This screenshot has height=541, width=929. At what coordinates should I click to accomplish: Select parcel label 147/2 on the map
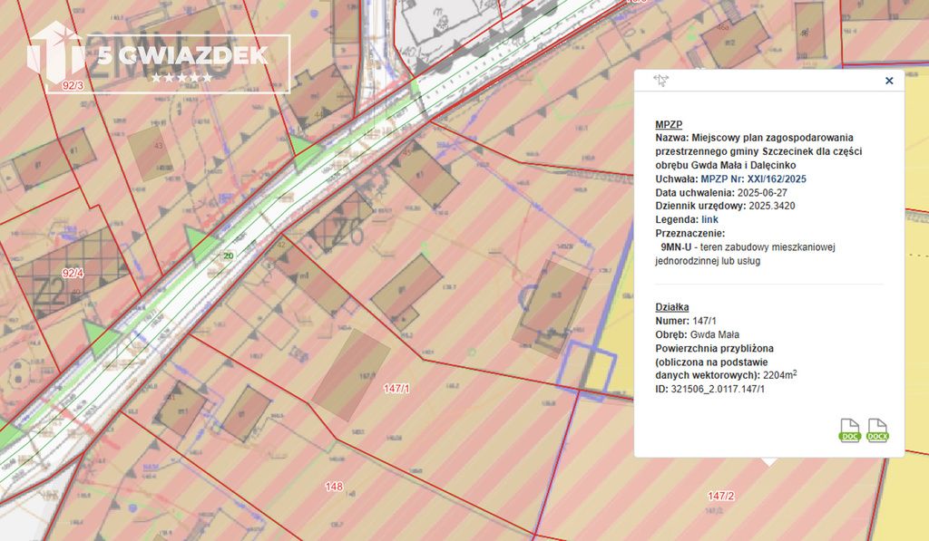[721, 496]
